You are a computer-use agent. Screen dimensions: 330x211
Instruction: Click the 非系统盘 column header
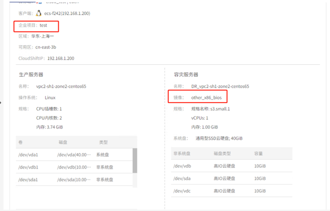tap(182, 154)
